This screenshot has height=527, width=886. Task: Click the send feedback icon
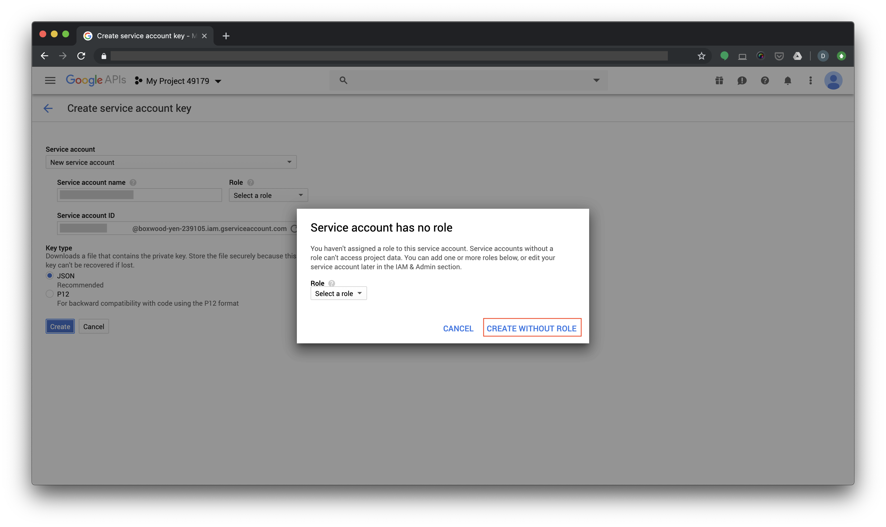coord(742,81)
